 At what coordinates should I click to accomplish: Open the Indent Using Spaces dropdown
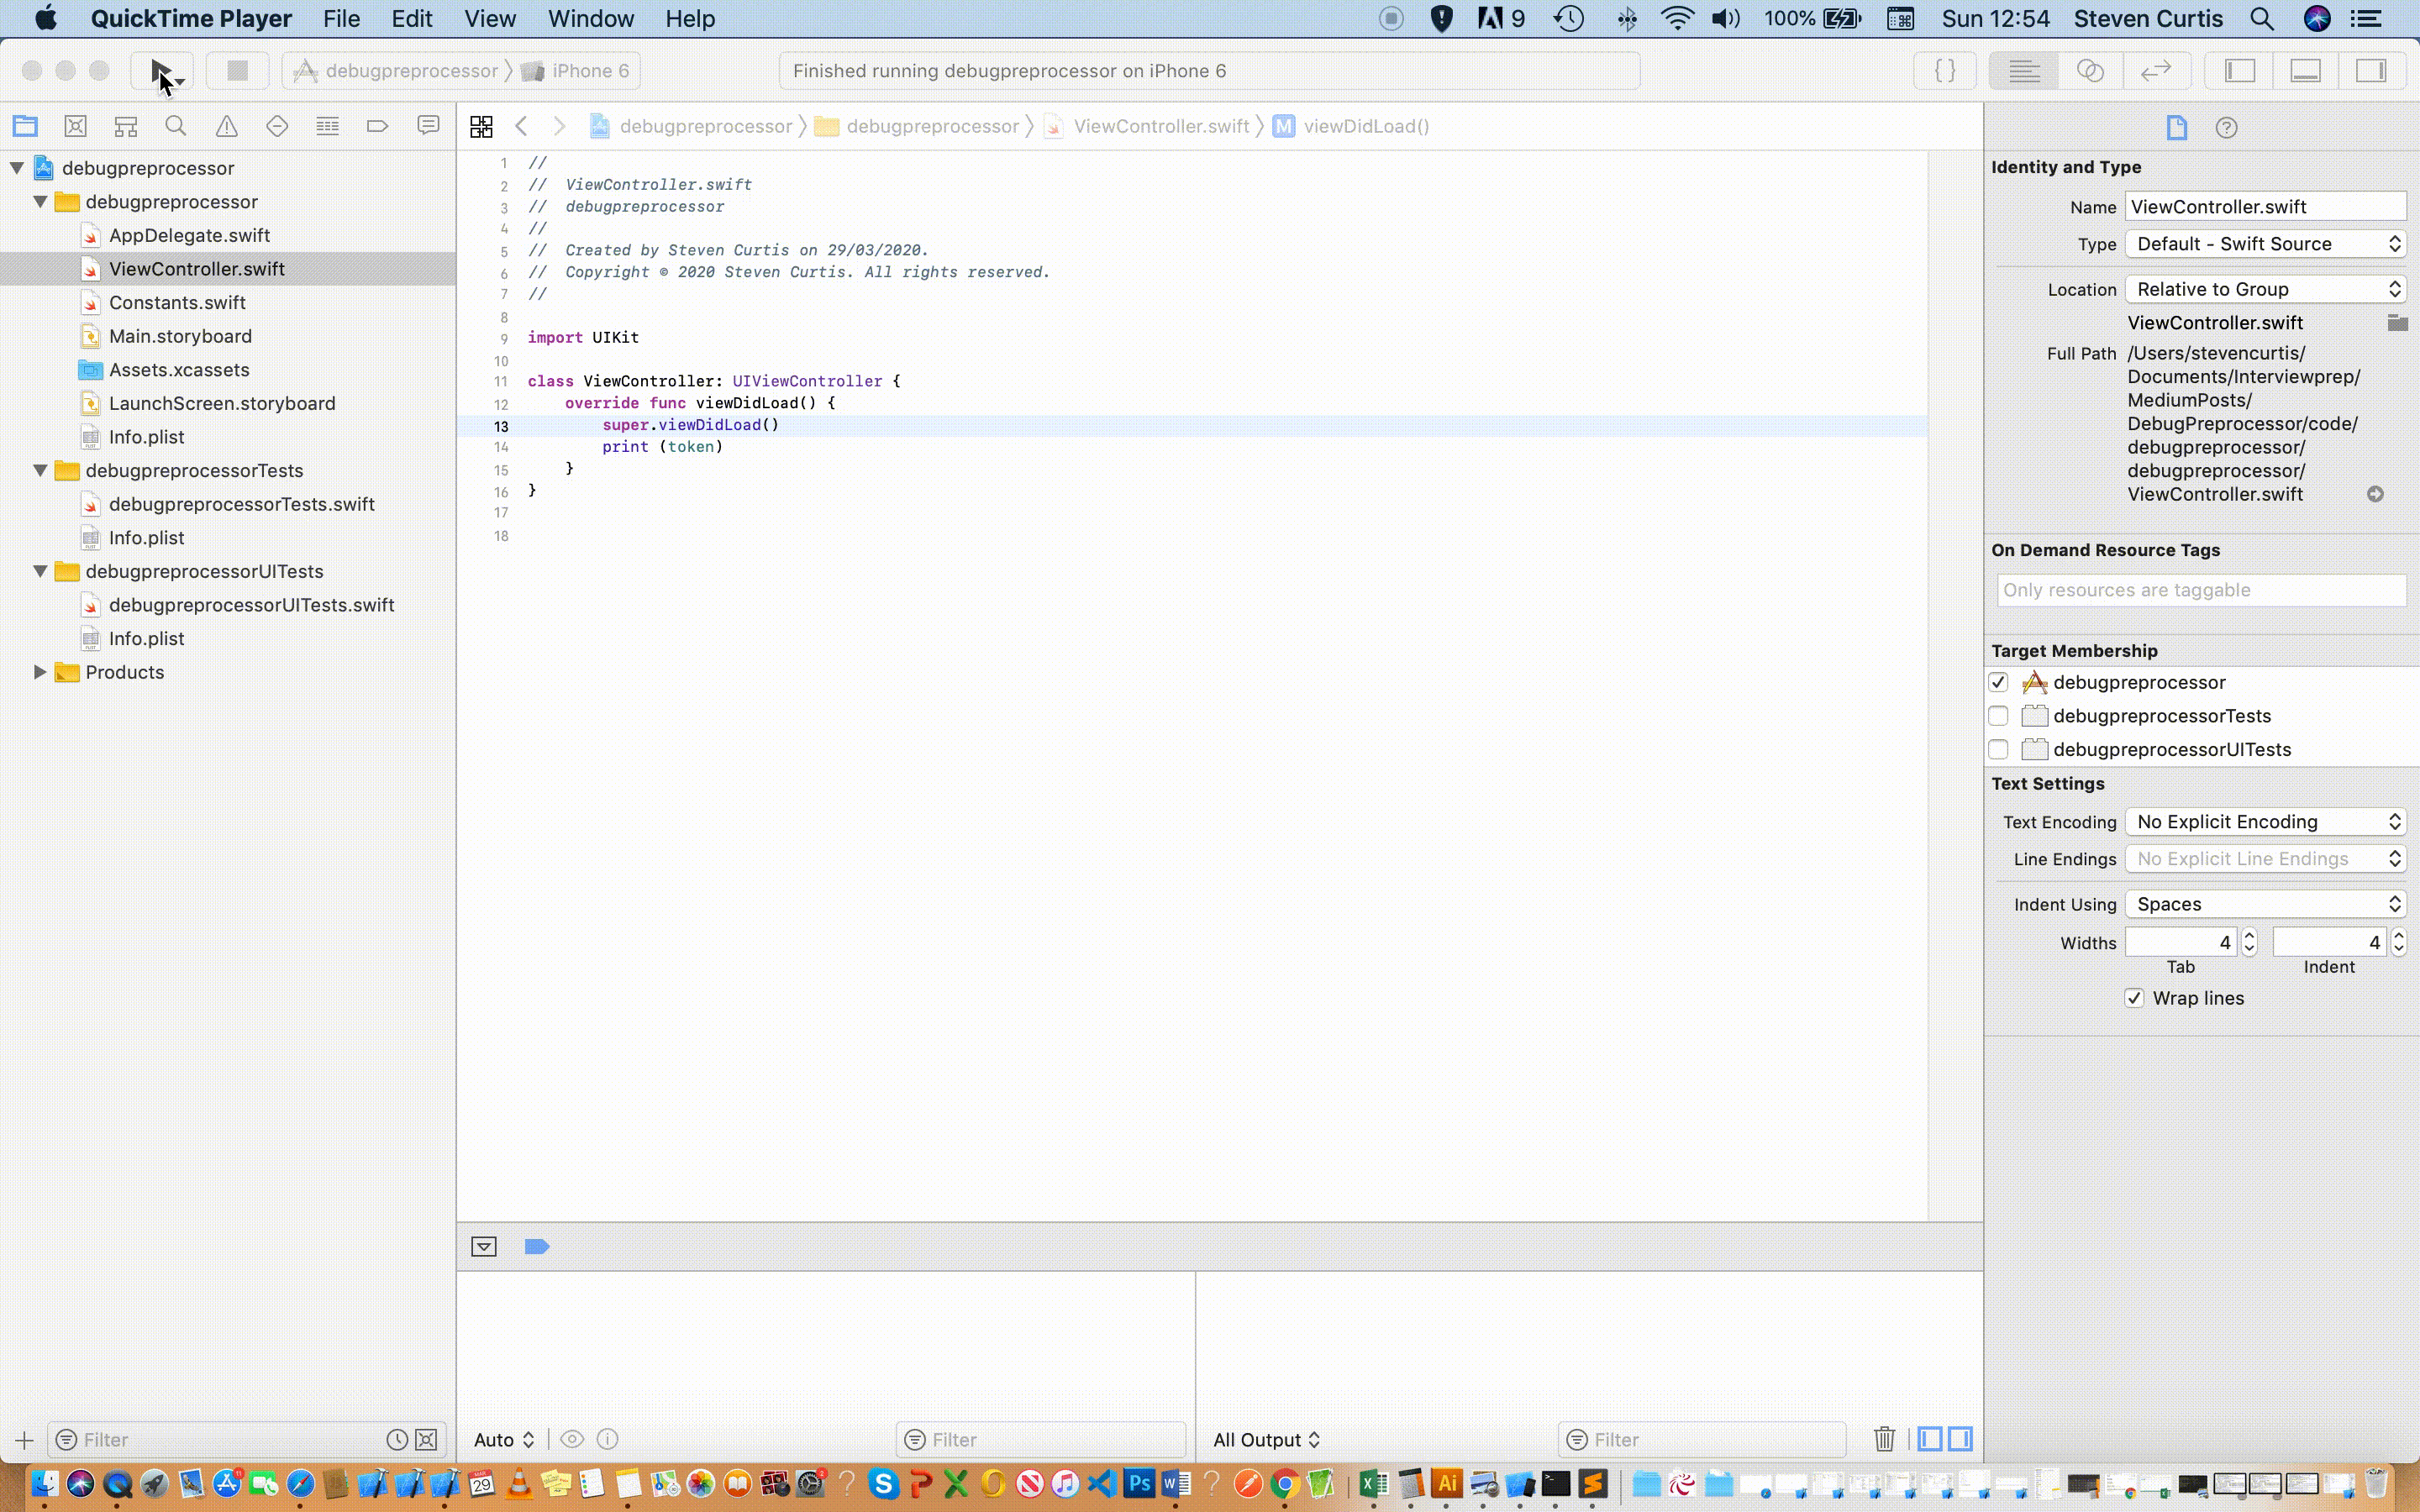tap(2265, 904)
